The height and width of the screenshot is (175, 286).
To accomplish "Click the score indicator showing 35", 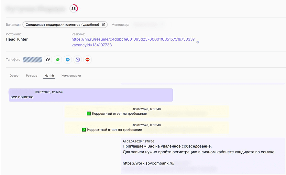I will [73, 9].
